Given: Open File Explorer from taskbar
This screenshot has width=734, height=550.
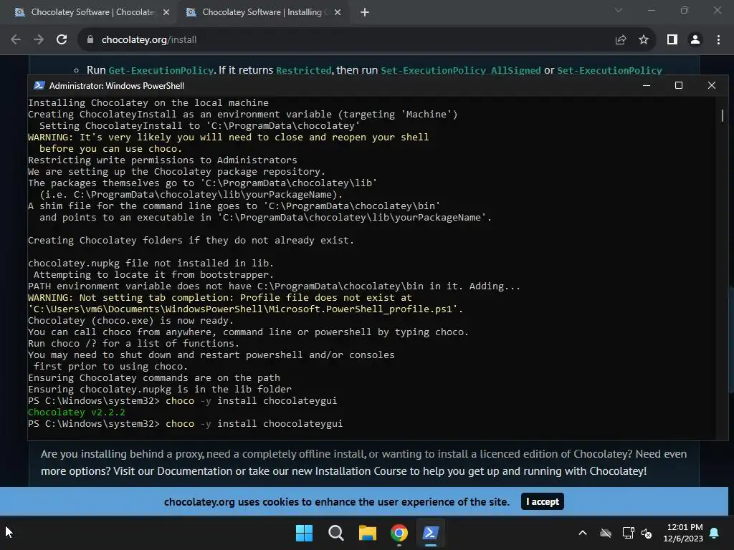Looking at the screenshot, I should click(x=368, y=533).
